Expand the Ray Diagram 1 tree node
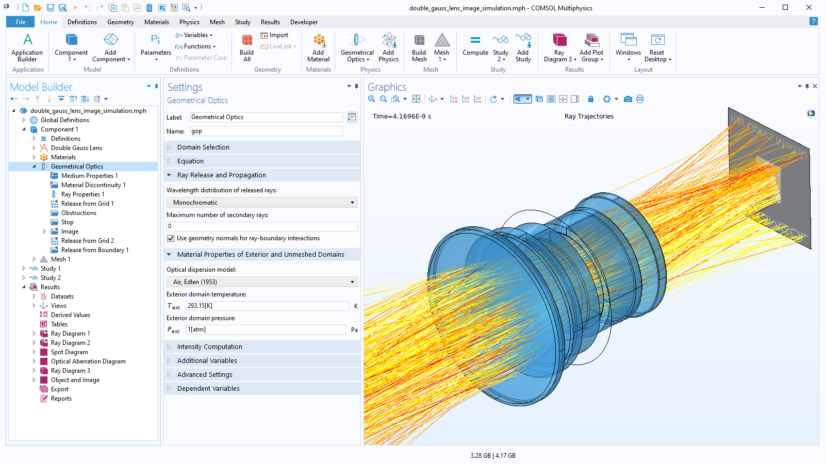 click(x=34, y=334)
